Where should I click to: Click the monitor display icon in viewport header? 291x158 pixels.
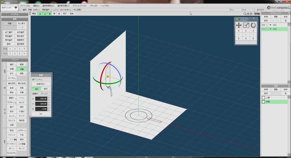255,14
